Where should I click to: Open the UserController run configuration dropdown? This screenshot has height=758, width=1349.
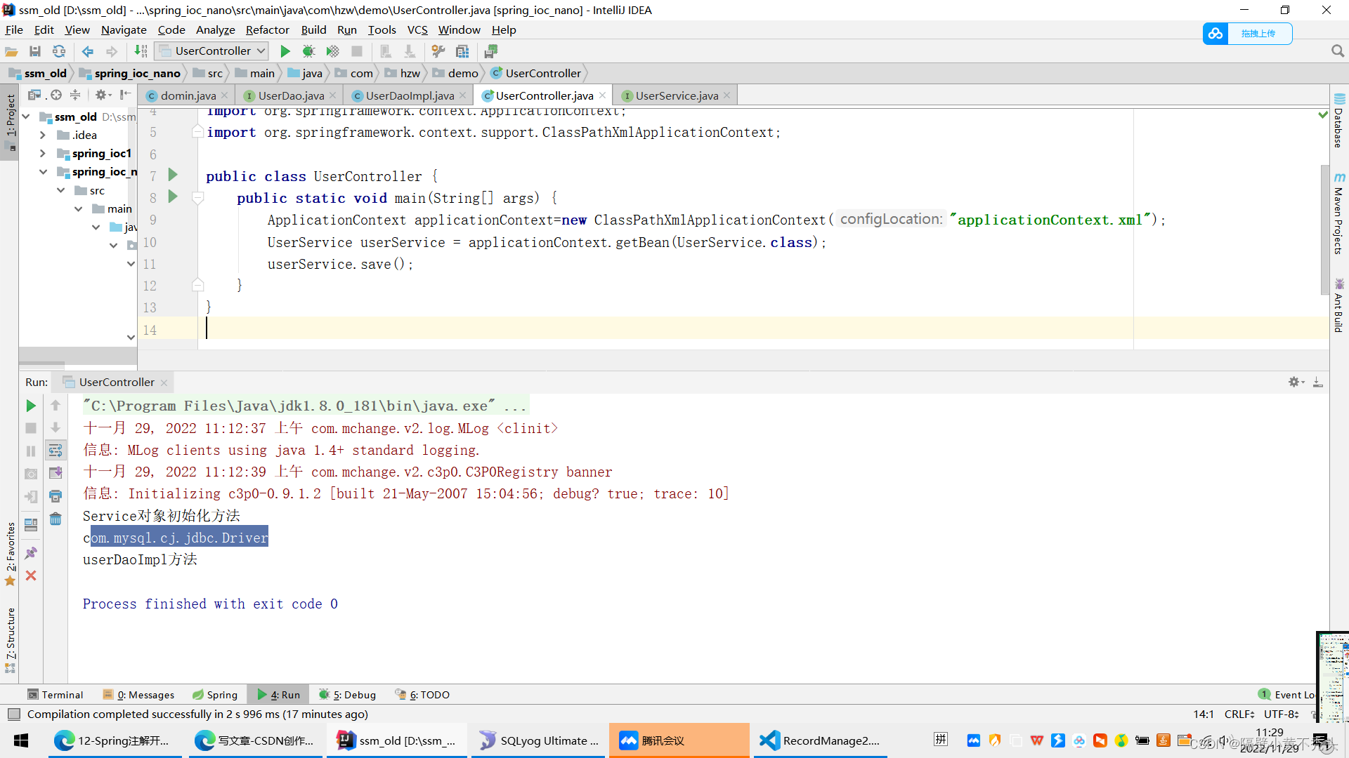click(x=212, y=51)
